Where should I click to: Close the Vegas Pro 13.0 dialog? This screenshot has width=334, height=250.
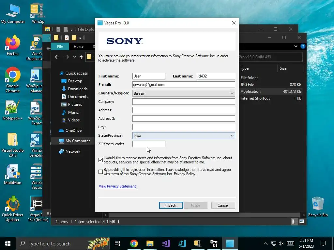(234, 23)
